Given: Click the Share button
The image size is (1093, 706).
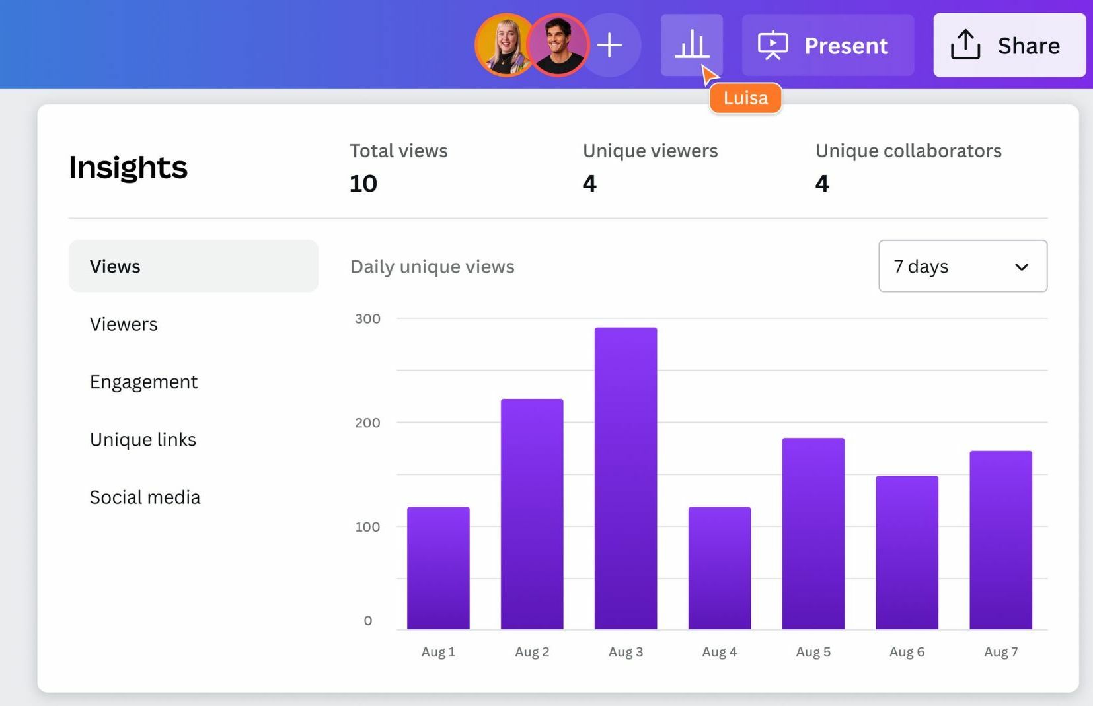Looking at the screenshot, I should [1008, 45].
